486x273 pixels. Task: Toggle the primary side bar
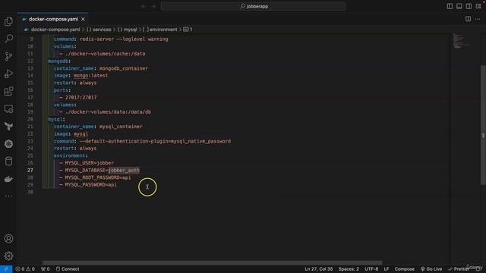[450, 6]
